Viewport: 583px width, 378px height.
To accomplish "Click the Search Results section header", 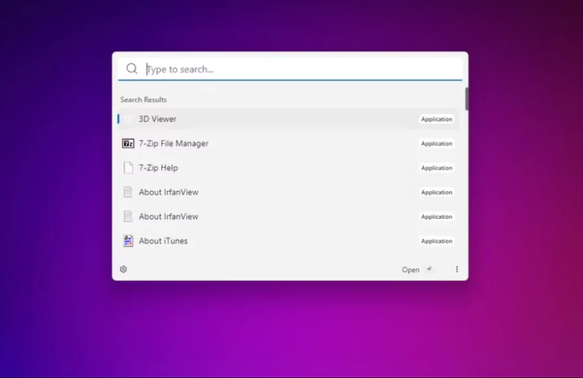I will (143, 100).
